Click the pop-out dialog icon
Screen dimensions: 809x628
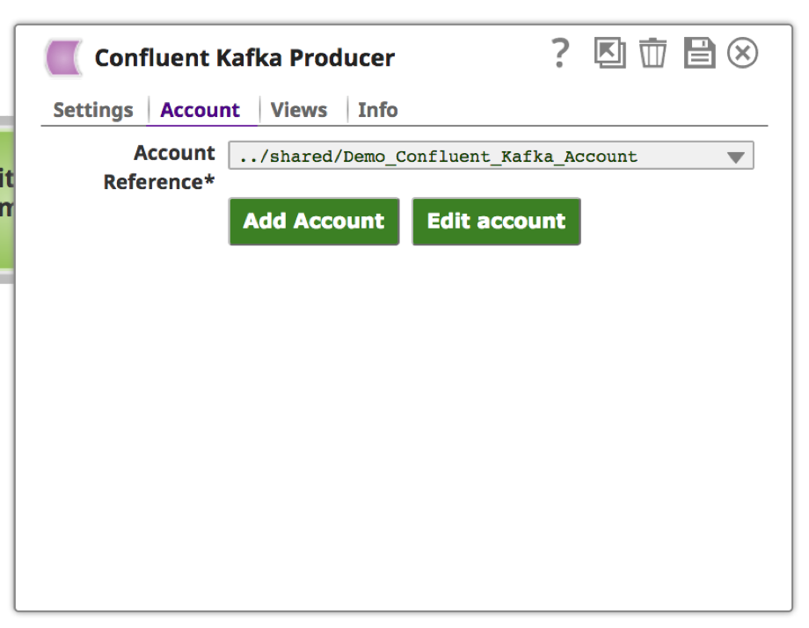(610, 53)
